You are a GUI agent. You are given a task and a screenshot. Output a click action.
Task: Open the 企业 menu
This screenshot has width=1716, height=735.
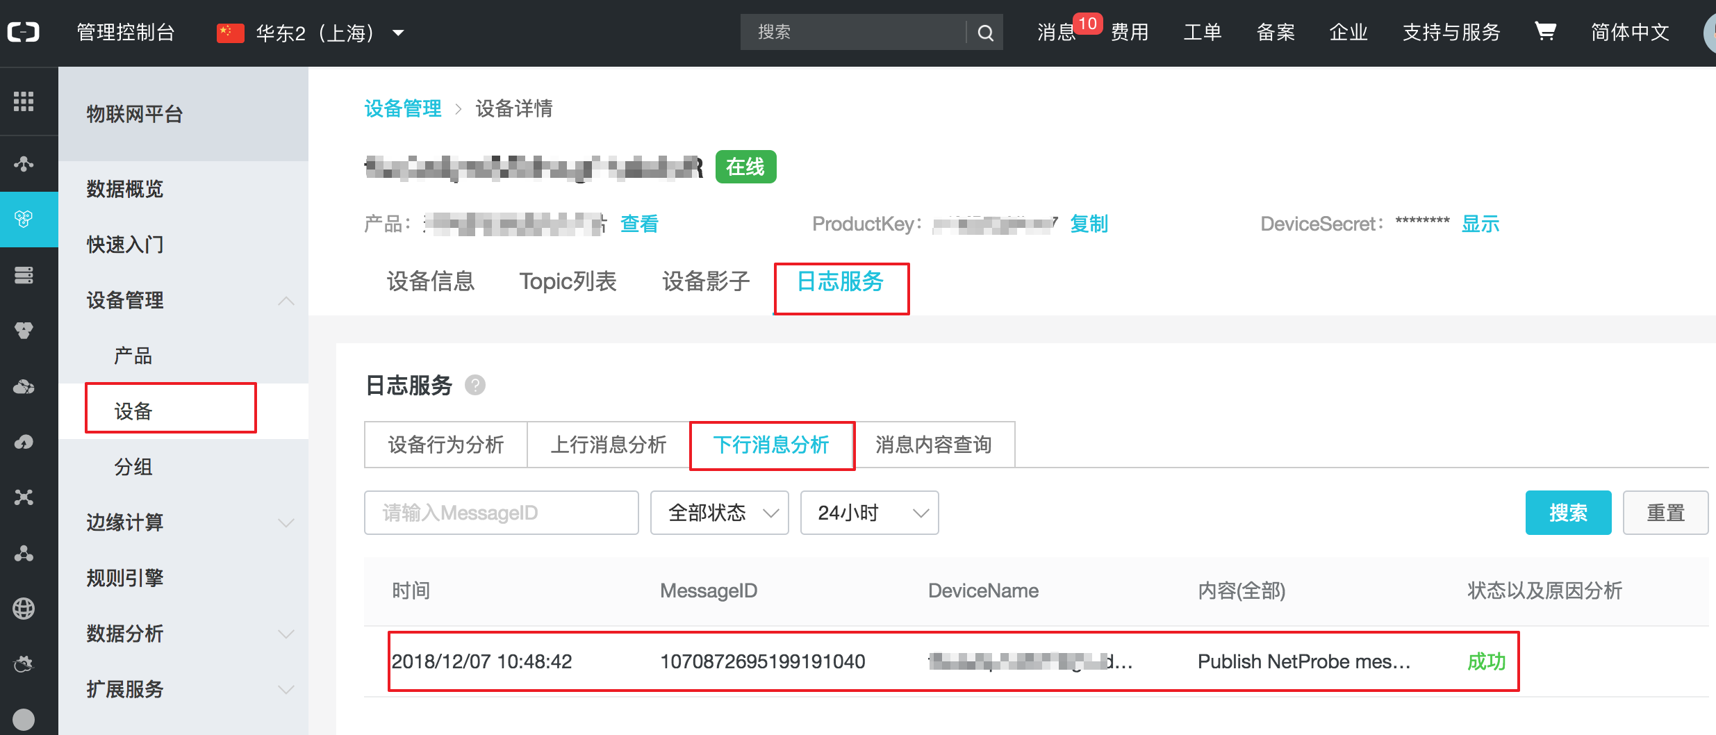coord(1348,32)
